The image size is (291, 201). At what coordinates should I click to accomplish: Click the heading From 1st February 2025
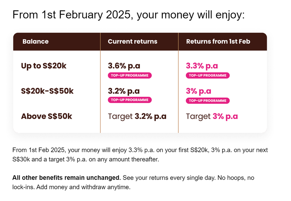[128, 15]
